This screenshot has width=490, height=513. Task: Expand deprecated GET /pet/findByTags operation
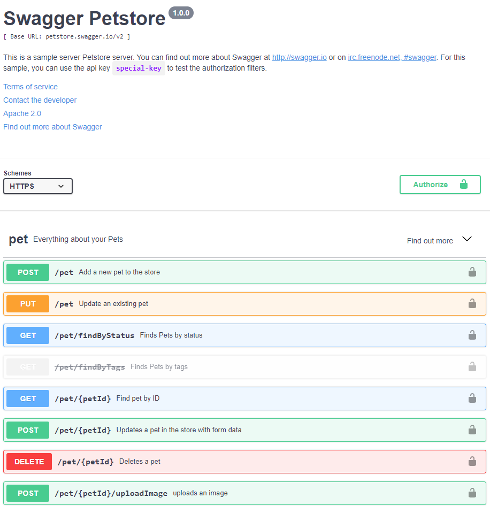[x=244, y=367]
